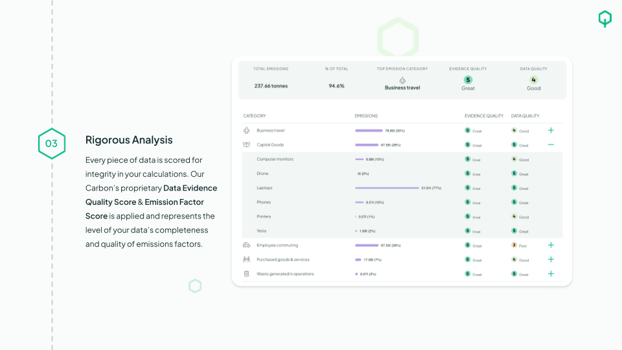Click airplane icon under Top Emission Category
The image size is (622, 350).
pos(402,80)
